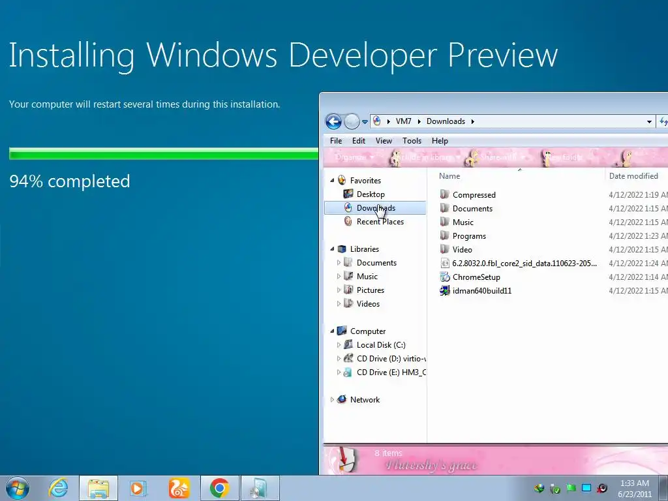
Task: Open the Help menu
Action: [x=440, y=141]
